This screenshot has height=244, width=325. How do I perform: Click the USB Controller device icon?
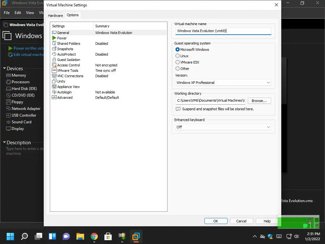[x=9, y=115]
